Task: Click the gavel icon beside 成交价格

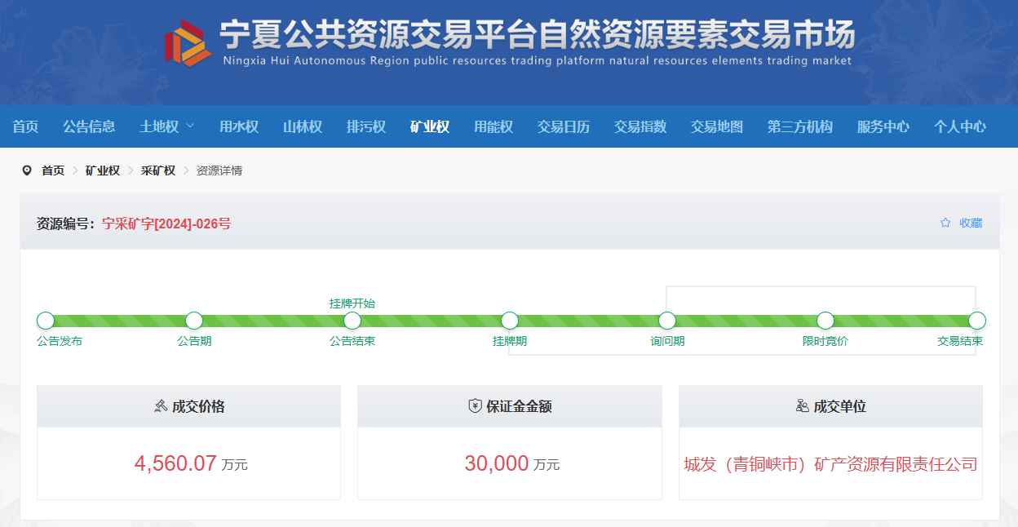Action: point(161,405)
